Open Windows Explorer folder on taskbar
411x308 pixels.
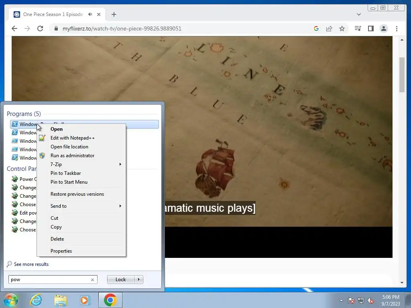pyautogui.click(x=61, y=300)
